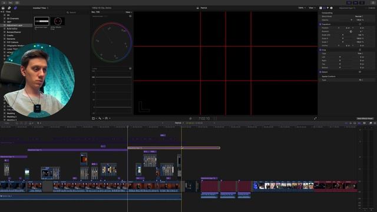Viewport: 377px width, 212px height.
Task: Adjust the Scale (All) slider
Action: point(343,35)
